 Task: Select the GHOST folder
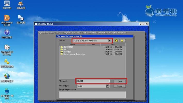(x=64, y=49)
